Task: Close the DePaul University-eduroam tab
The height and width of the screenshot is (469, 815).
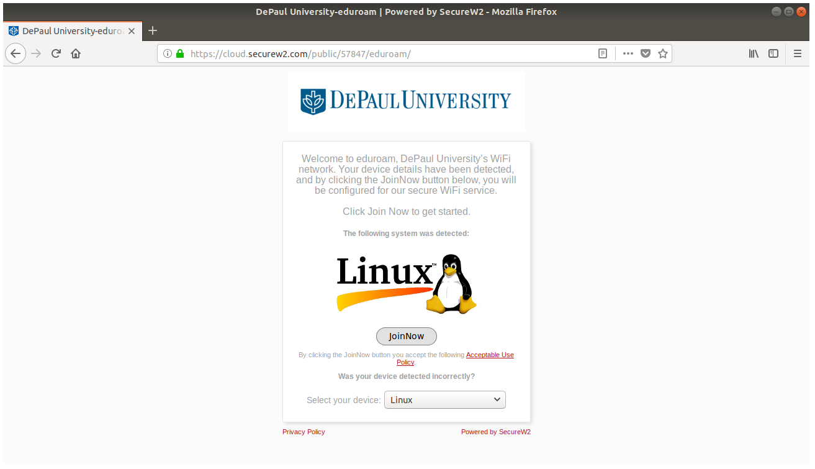Action: click(x=131, y=30)
